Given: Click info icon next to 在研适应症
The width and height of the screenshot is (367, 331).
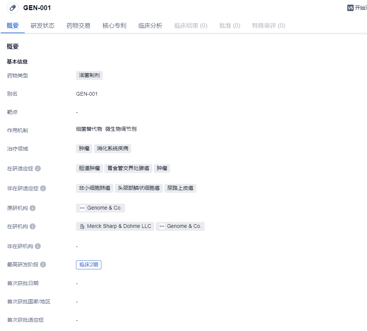Looking at the screenshot, I should click(x=38, y=168).
